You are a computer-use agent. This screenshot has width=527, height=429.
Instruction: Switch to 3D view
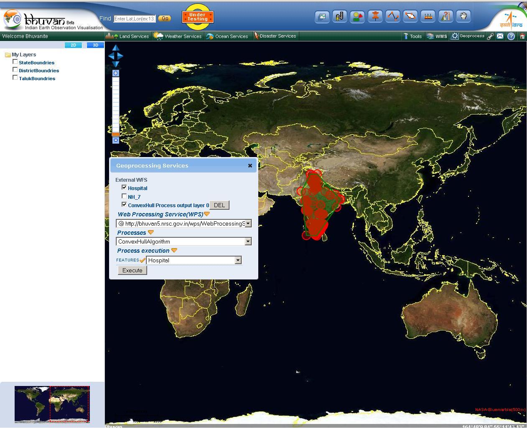coord(96,45)
